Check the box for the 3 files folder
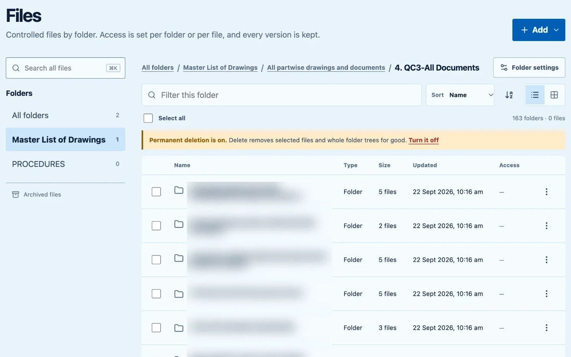The image size is (571, 357). pyautogui.click(x=156, y=328)
